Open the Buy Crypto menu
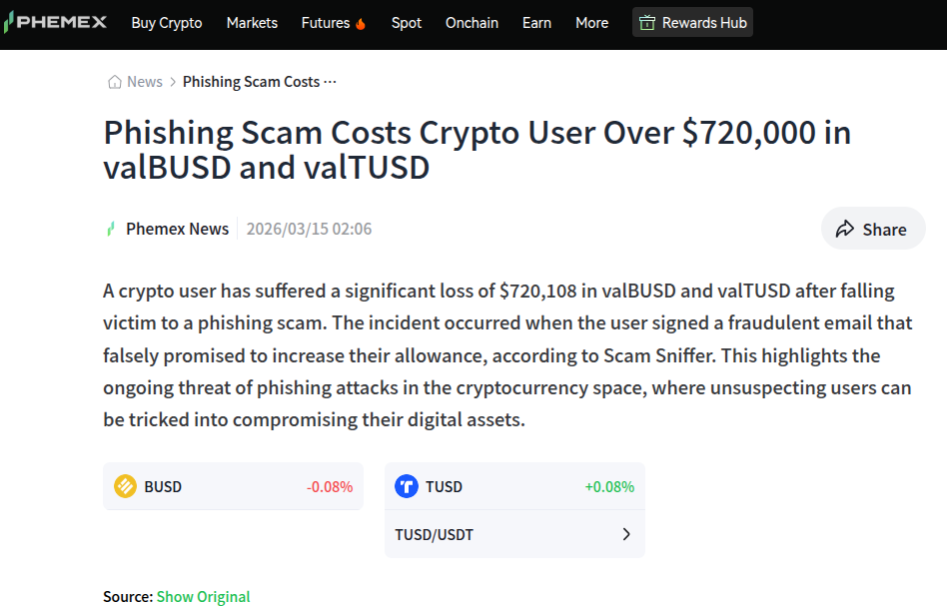This screenshot has width=947, height=607. (167, 23)
